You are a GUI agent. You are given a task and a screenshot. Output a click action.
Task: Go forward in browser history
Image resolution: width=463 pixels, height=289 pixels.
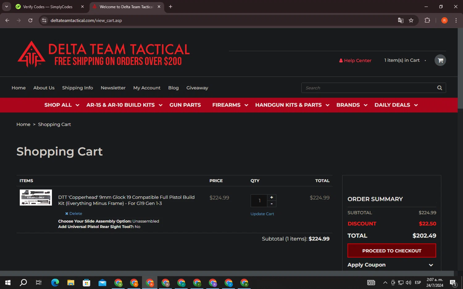coord(19,20)
